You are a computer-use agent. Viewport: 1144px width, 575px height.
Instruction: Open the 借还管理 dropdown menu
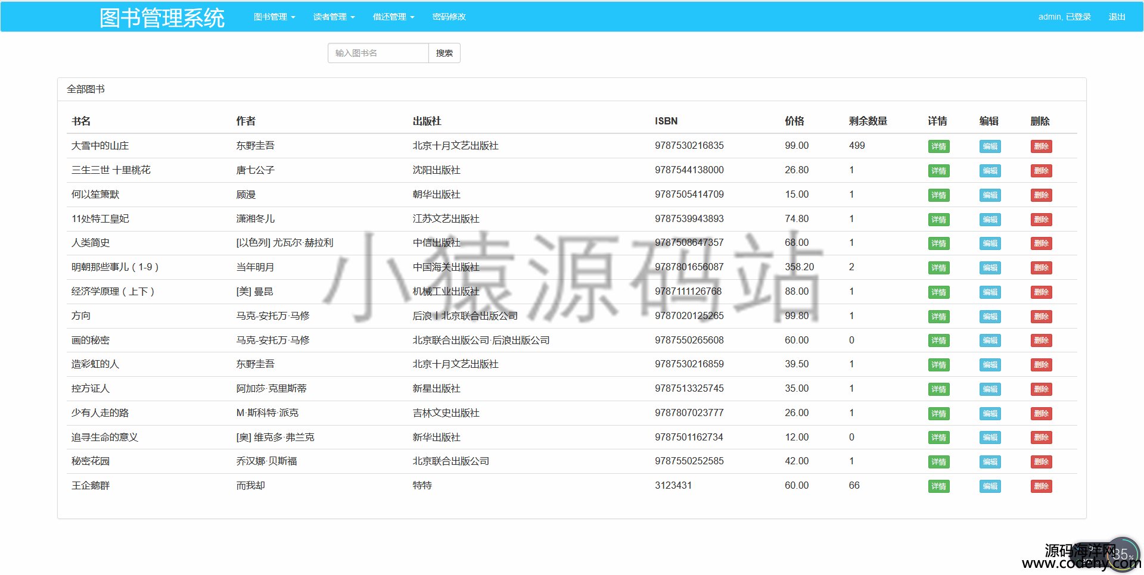click(x=393, y=17)
